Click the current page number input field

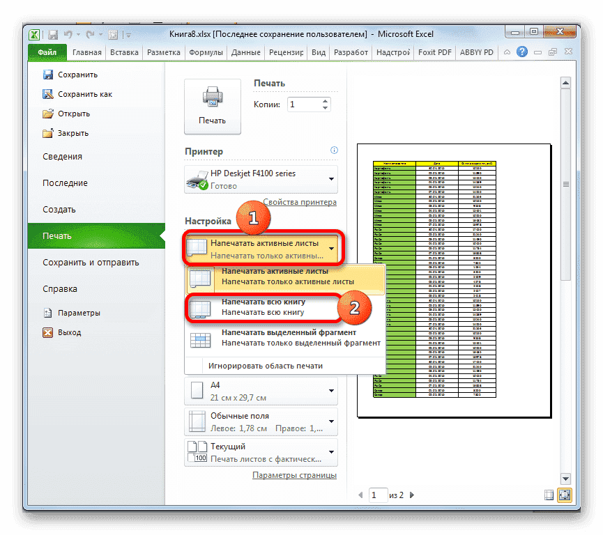click(x=377, y=495)
